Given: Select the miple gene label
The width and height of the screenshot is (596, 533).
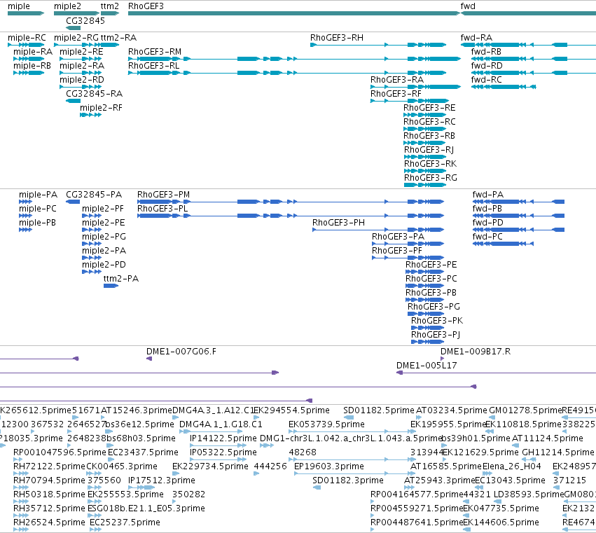Looking at the screenshot, I should (x=19, y=6).
